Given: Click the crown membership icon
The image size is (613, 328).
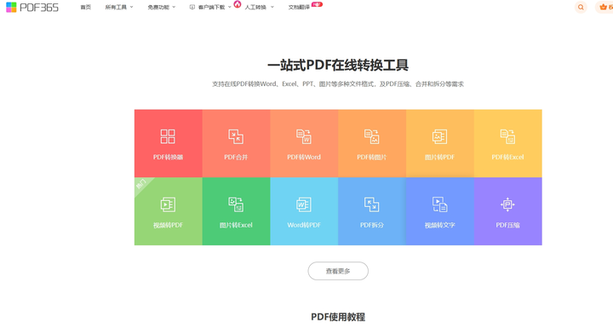Looking at the screenshot, I should point(604,7).
